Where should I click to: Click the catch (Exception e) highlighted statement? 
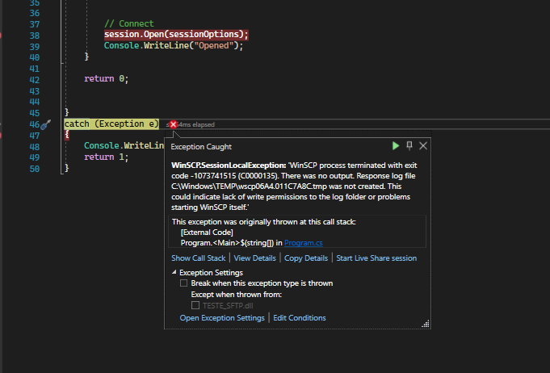[111, 124]
